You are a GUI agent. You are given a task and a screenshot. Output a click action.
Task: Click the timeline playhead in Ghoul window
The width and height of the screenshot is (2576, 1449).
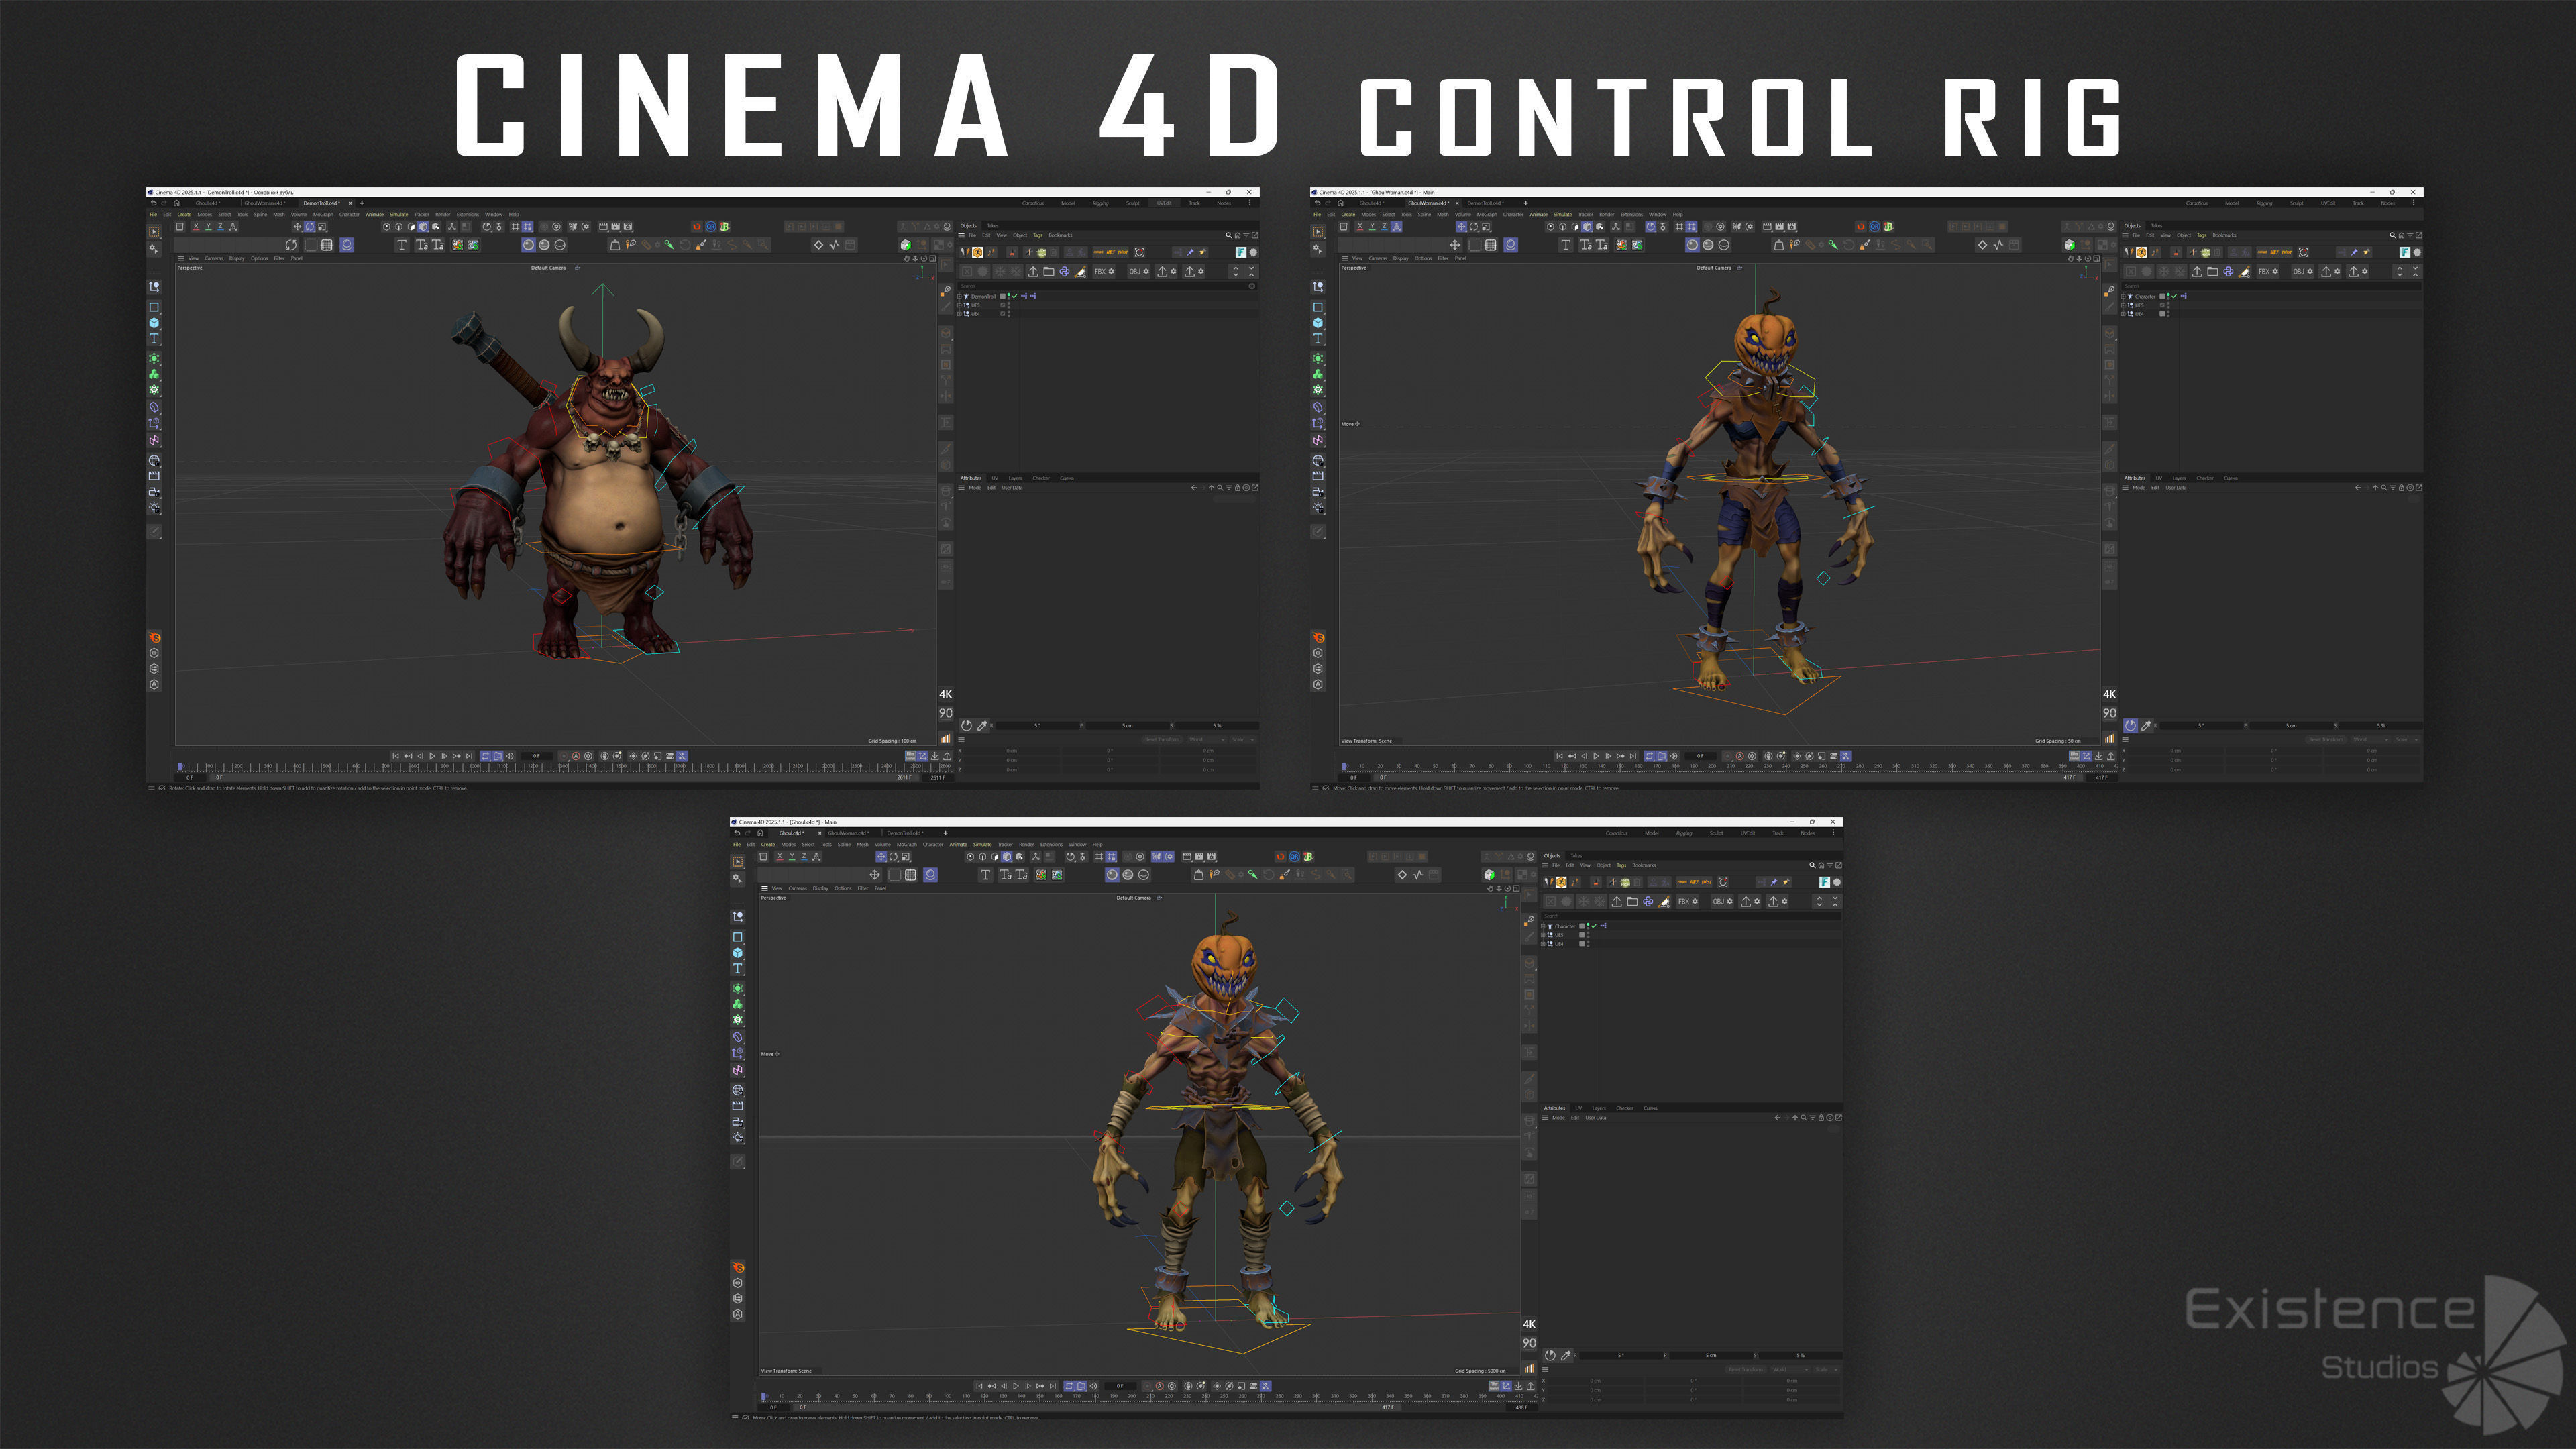tap(764, 1396)
